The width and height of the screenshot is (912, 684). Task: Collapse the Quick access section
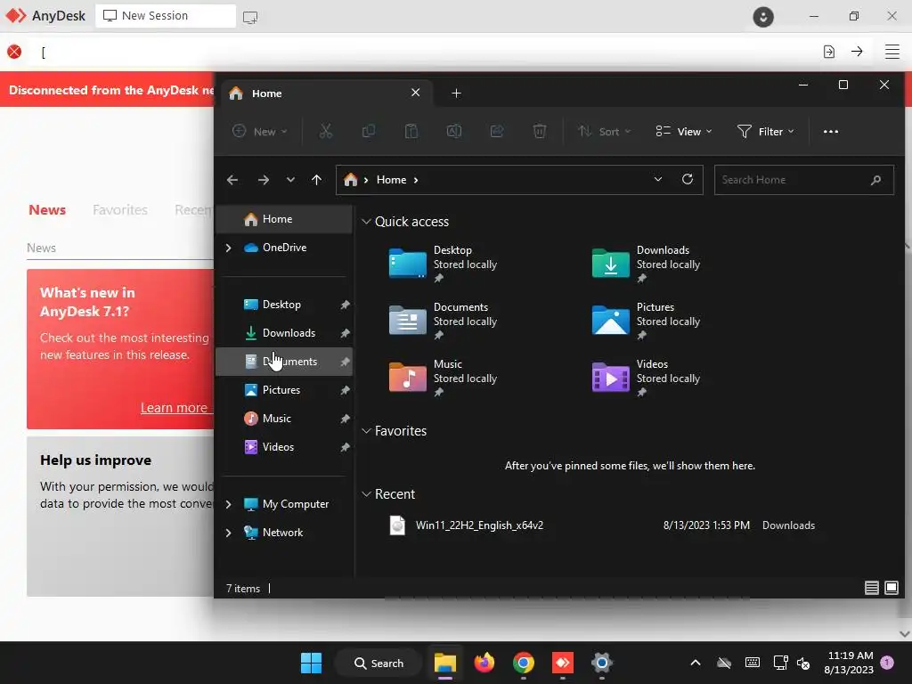tap(366, 222)
